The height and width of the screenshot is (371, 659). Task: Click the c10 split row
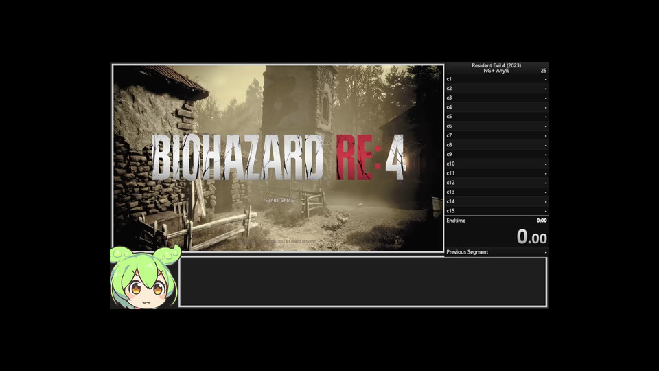[497, 164]
